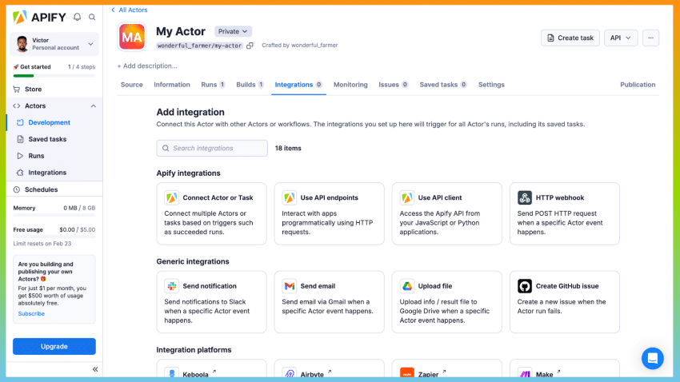Click the Google Drive icon in Upload file

[x=406, y=286]
